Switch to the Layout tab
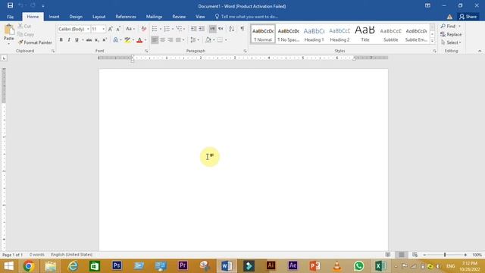The width and height of the screenshot is (485, 273). point(99,17)
